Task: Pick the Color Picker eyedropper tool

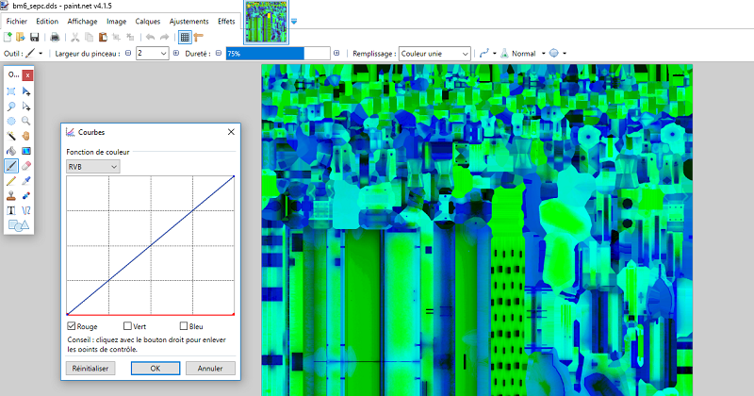Action: coord(26,181)
